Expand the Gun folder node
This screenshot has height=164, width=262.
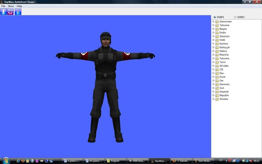(x=213, y=88)
